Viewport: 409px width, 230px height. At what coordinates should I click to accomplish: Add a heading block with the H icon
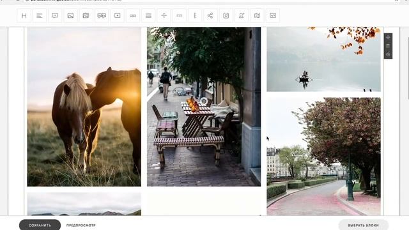24,15
